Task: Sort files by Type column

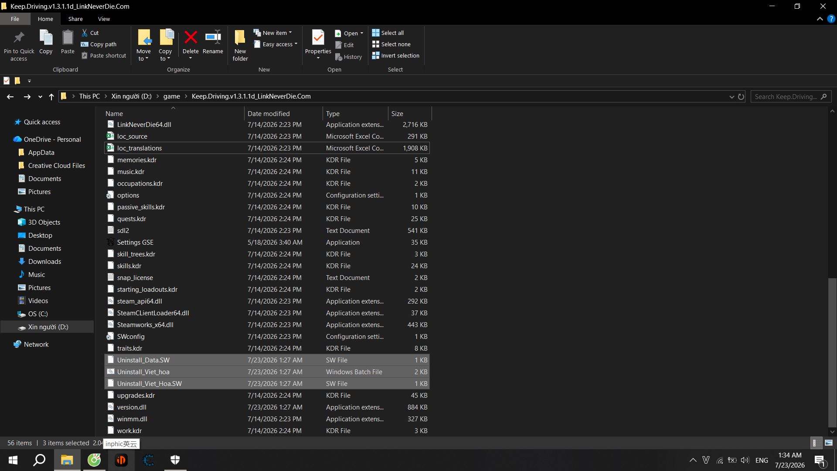Action: (x=355, y=113)
